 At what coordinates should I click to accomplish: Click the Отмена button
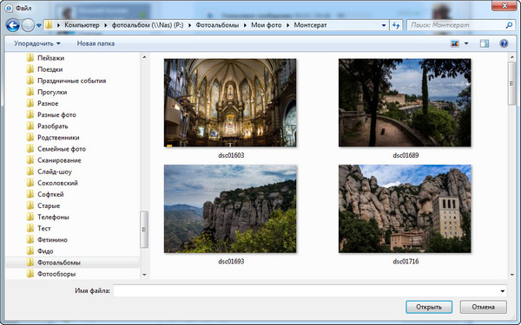483,307
